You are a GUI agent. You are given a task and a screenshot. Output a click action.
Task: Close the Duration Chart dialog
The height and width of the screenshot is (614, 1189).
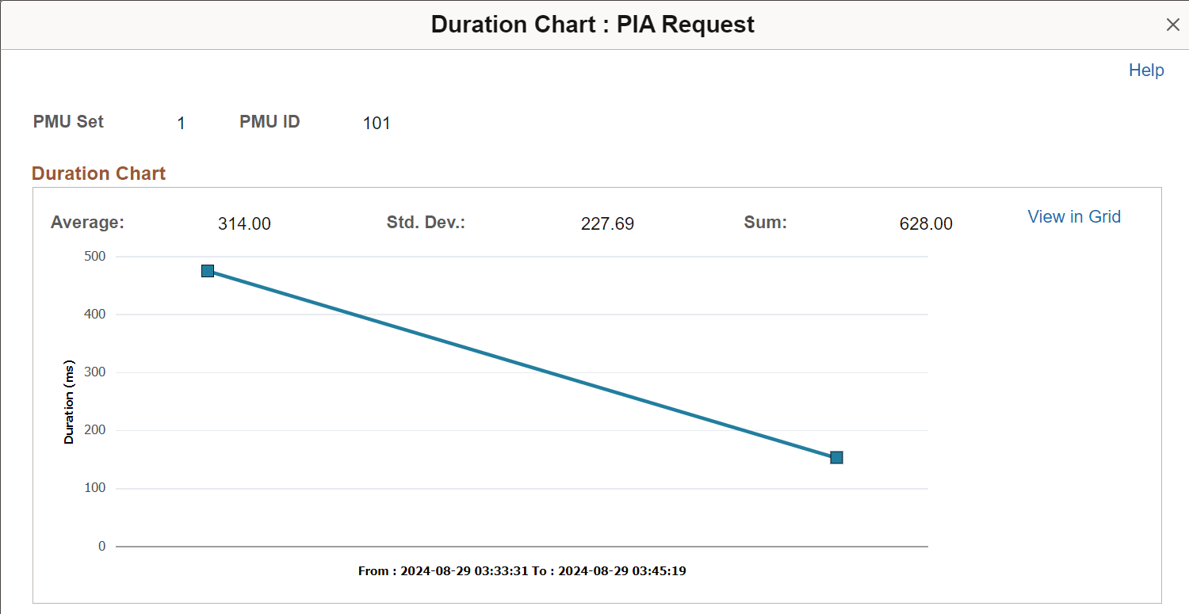click(1172, 25)
